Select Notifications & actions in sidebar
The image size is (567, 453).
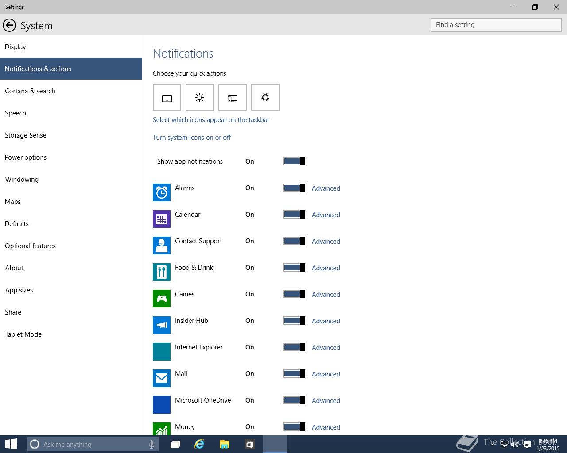tap(71, 69)
